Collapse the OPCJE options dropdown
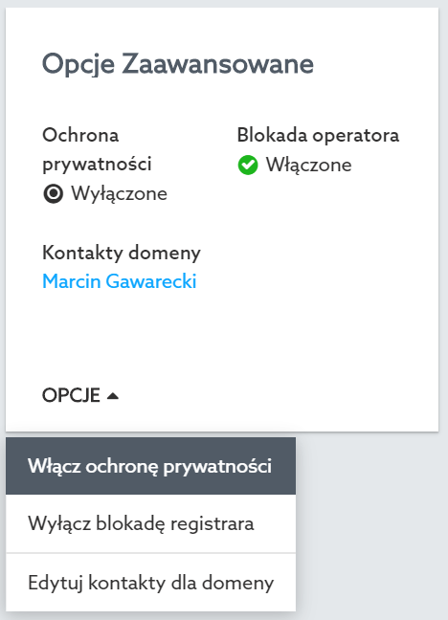 click(80, 395)
